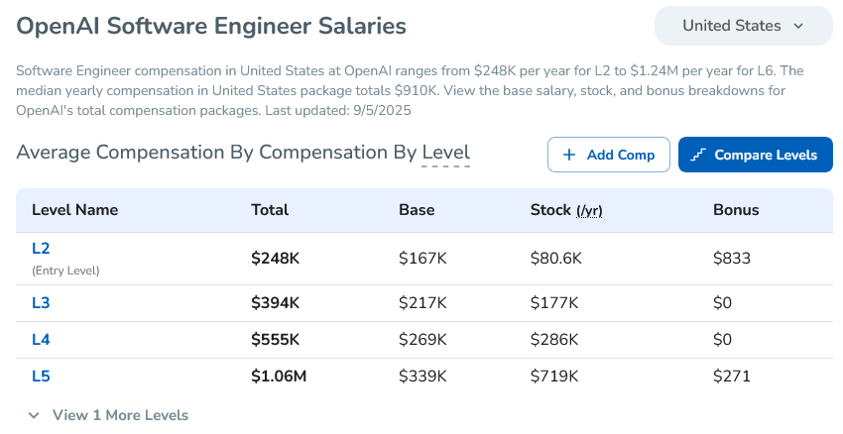Open the L3 level link

click(x=41, y=302)
